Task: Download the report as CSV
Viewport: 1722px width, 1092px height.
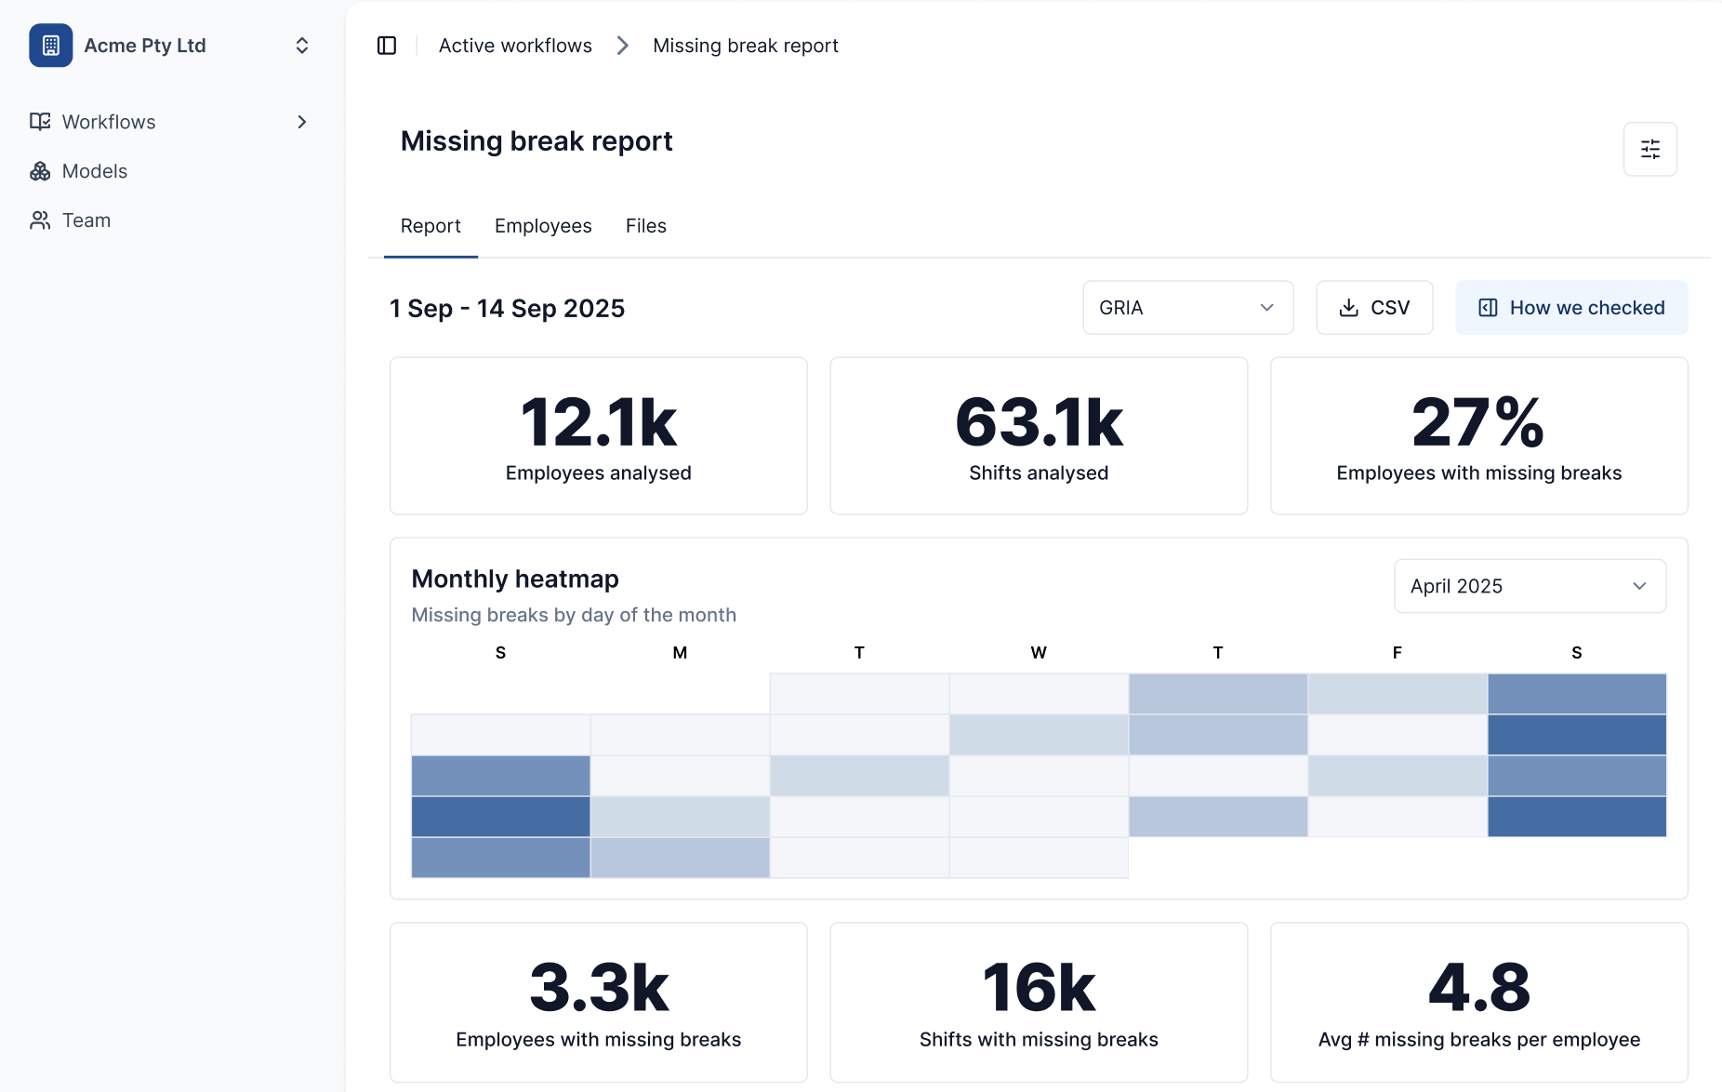Action: point(1374,307)
